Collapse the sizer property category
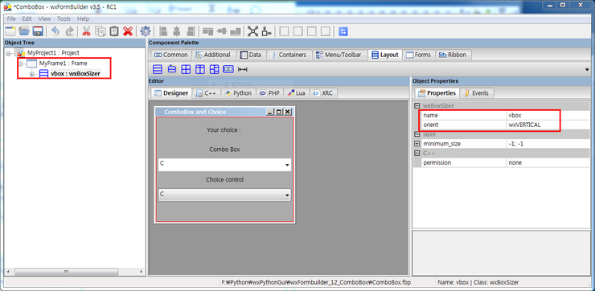Viewport: 595px width, 291px height. point(417,134)
